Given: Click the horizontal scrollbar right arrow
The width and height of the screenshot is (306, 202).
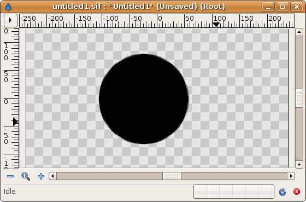Looking at the screenshot, I should coord(291,176).
